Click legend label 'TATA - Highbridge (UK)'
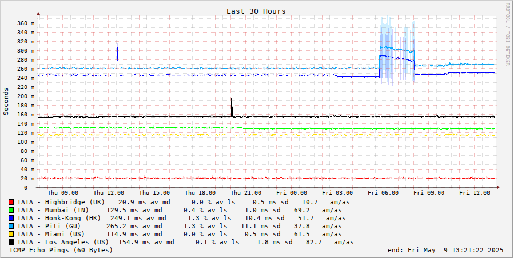Screen dimensions: 513x258 tap(61, 202)
